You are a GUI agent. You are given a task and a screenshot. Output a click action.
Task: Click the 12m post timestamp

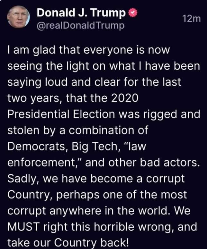191,19
